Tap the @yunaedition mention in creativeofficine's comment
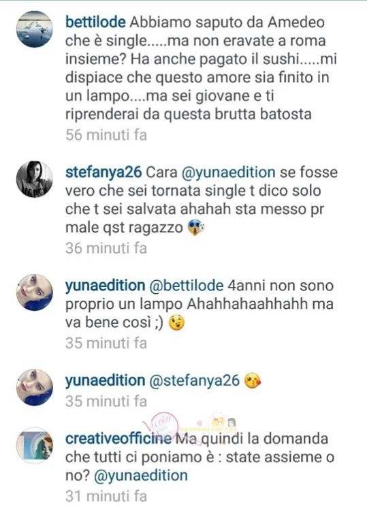Viewport: 367px width, 514px height. [141, 476]
